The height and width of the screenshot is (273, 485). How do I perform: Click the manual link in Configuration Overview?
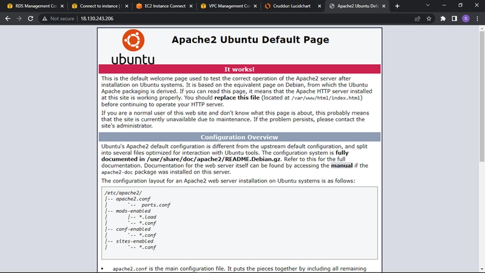pyautogui.click(x=341, y=166)
